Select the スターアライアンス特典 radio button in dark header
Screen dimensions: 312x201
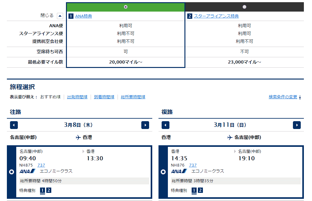(244, 7)
